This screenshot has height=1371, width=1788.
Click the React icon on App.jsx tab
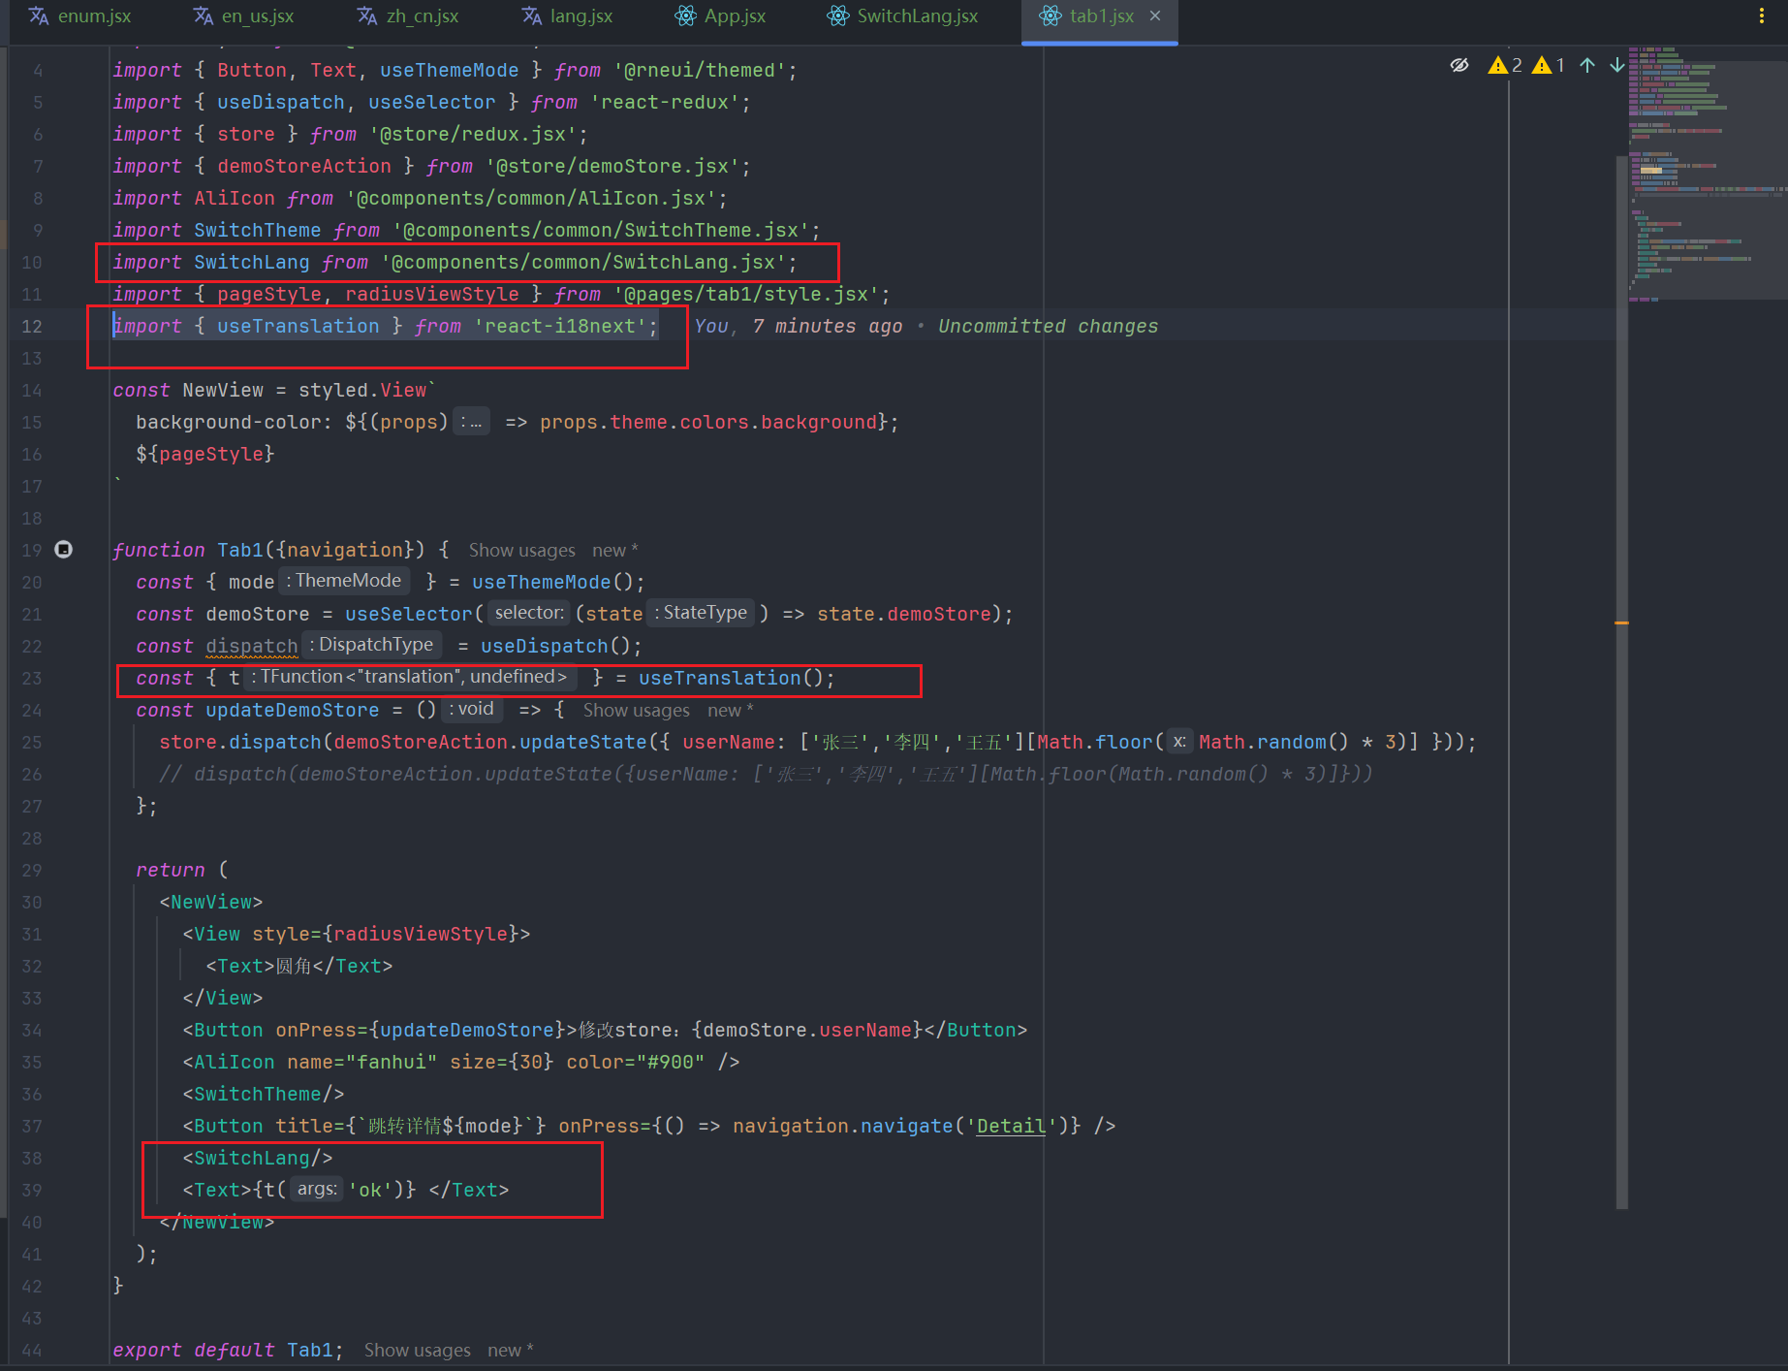click(x=685, y=16)
